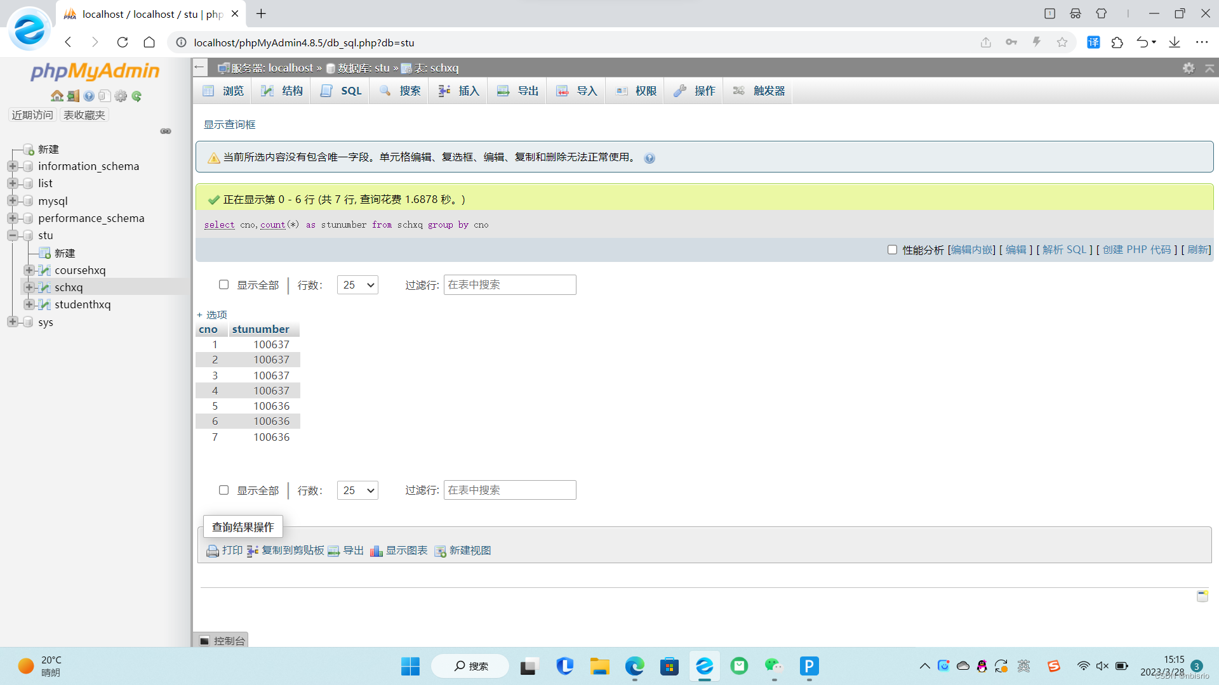
Task: Click the display chart icon
Action: pos(376,551)
